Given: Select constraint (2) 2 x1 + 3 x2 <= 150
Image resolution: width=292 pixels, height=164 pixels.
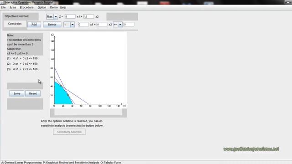Looking at the screenshot, I should (x=22, y=64).
